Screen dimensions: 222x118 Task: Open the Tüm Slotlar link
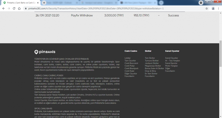[x=150, y=58]
